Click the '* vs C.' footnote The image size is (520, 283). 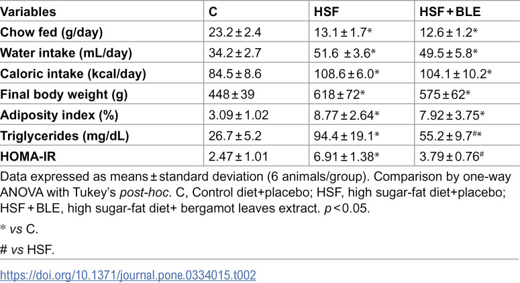click(19, 229)
